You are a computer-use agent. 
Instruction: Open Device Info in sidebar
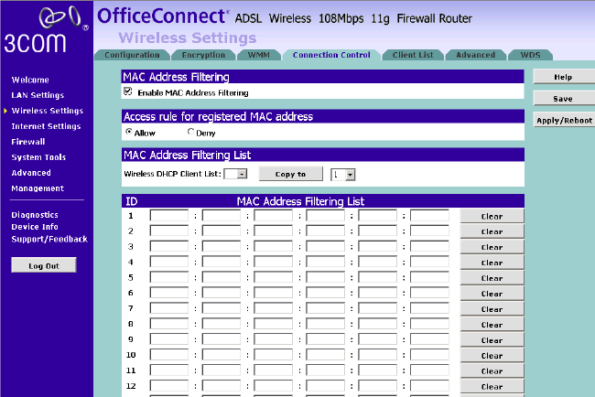pyautogui.click(x=35, y=227)
